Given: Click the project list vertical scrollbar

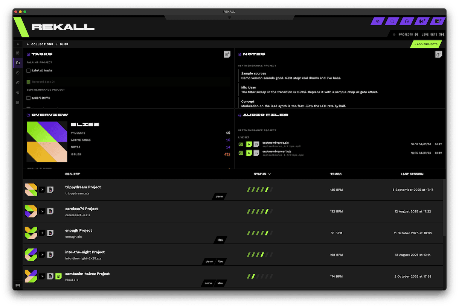Looking at the screenshot, I should coord(445,208).
